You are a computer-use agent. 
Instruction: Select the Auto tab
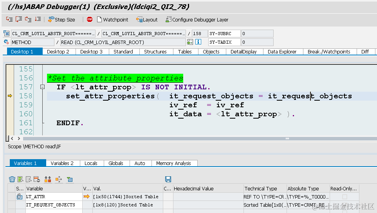point(140,163)
